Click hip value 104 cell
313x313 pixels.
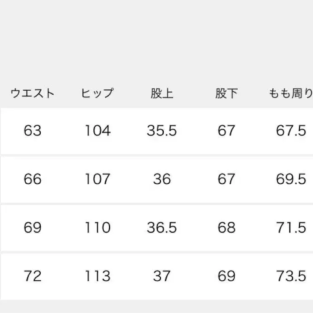(97, 131)
